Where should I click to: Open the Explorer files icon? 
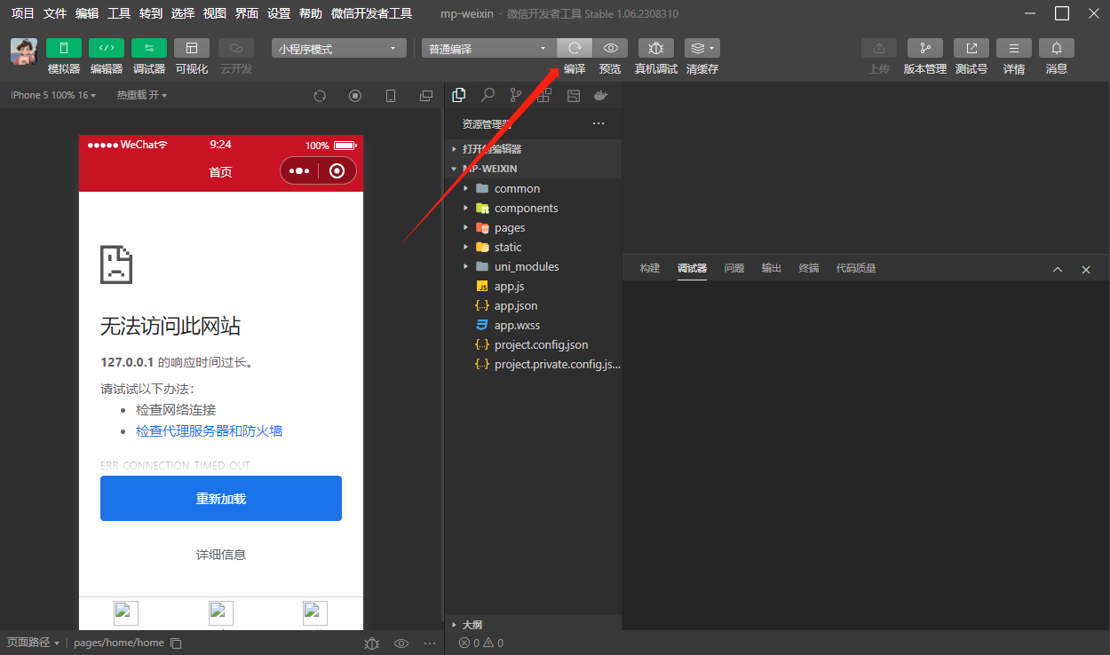click(x=459, y=95)
